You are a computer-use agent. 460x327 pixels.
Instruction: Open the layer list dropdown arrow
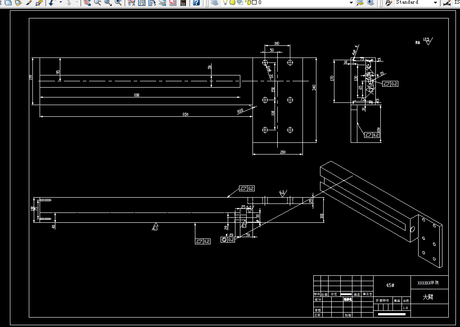[351, 3]
